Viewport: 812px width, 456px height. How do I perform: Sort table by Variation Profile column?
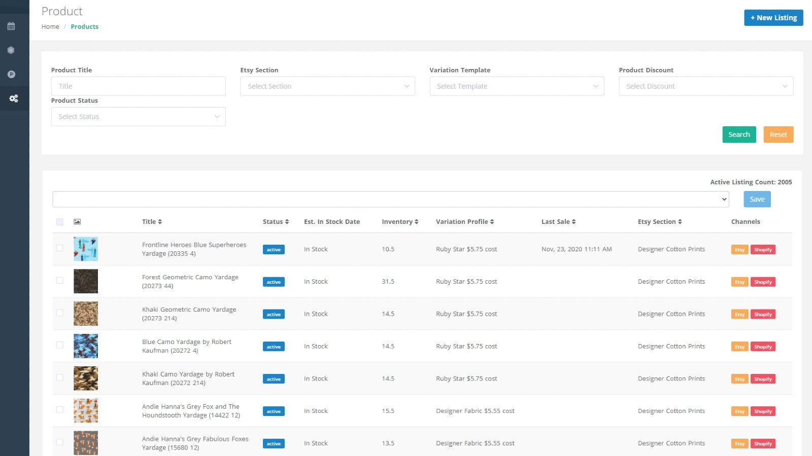click(465, 221)
